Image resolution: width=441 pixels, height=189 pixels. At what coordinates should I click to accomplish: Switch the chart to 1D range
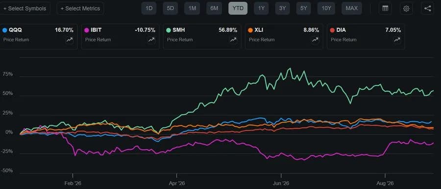point(149,8)
